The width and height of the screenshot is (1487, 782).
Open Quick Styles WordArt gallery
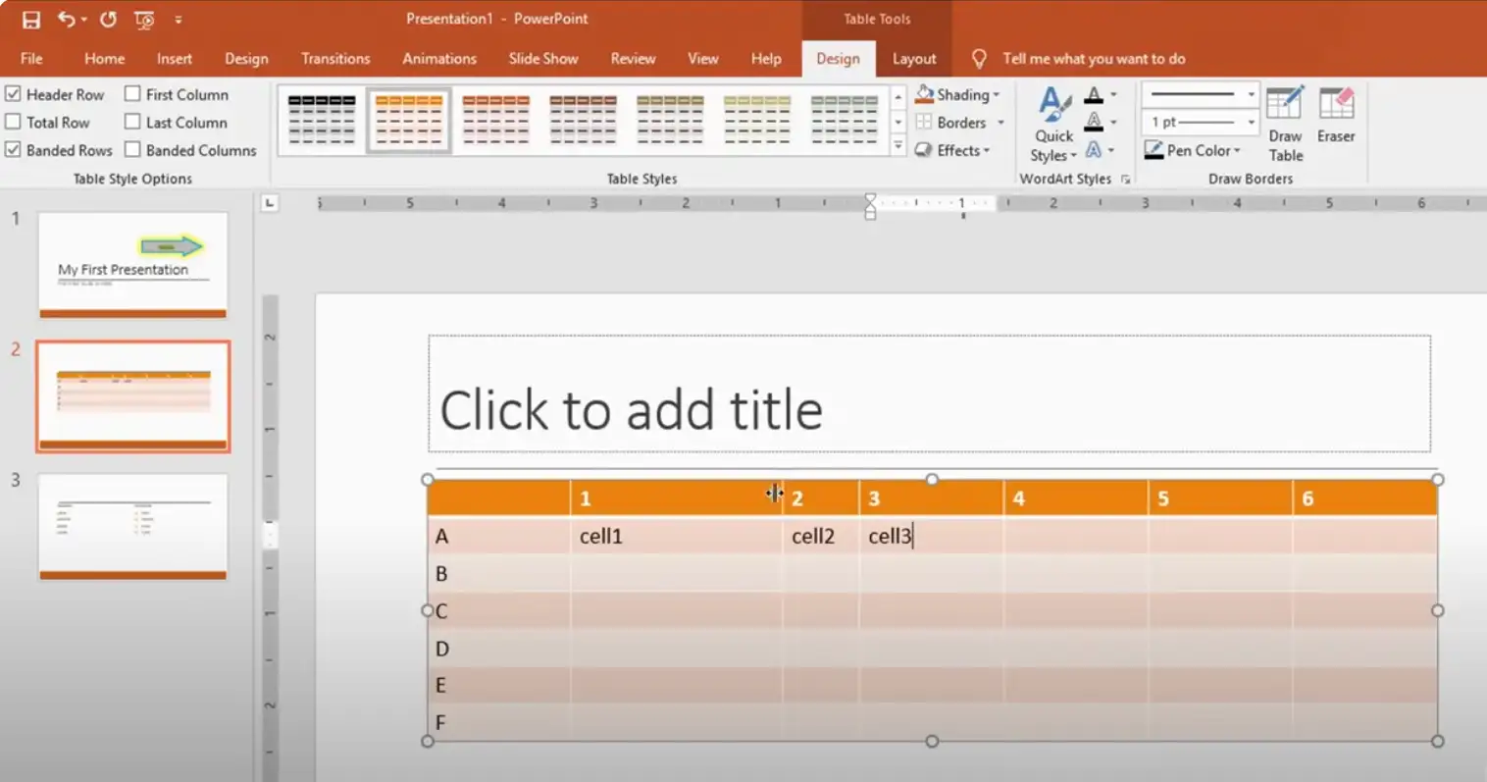coord(1053,125)
